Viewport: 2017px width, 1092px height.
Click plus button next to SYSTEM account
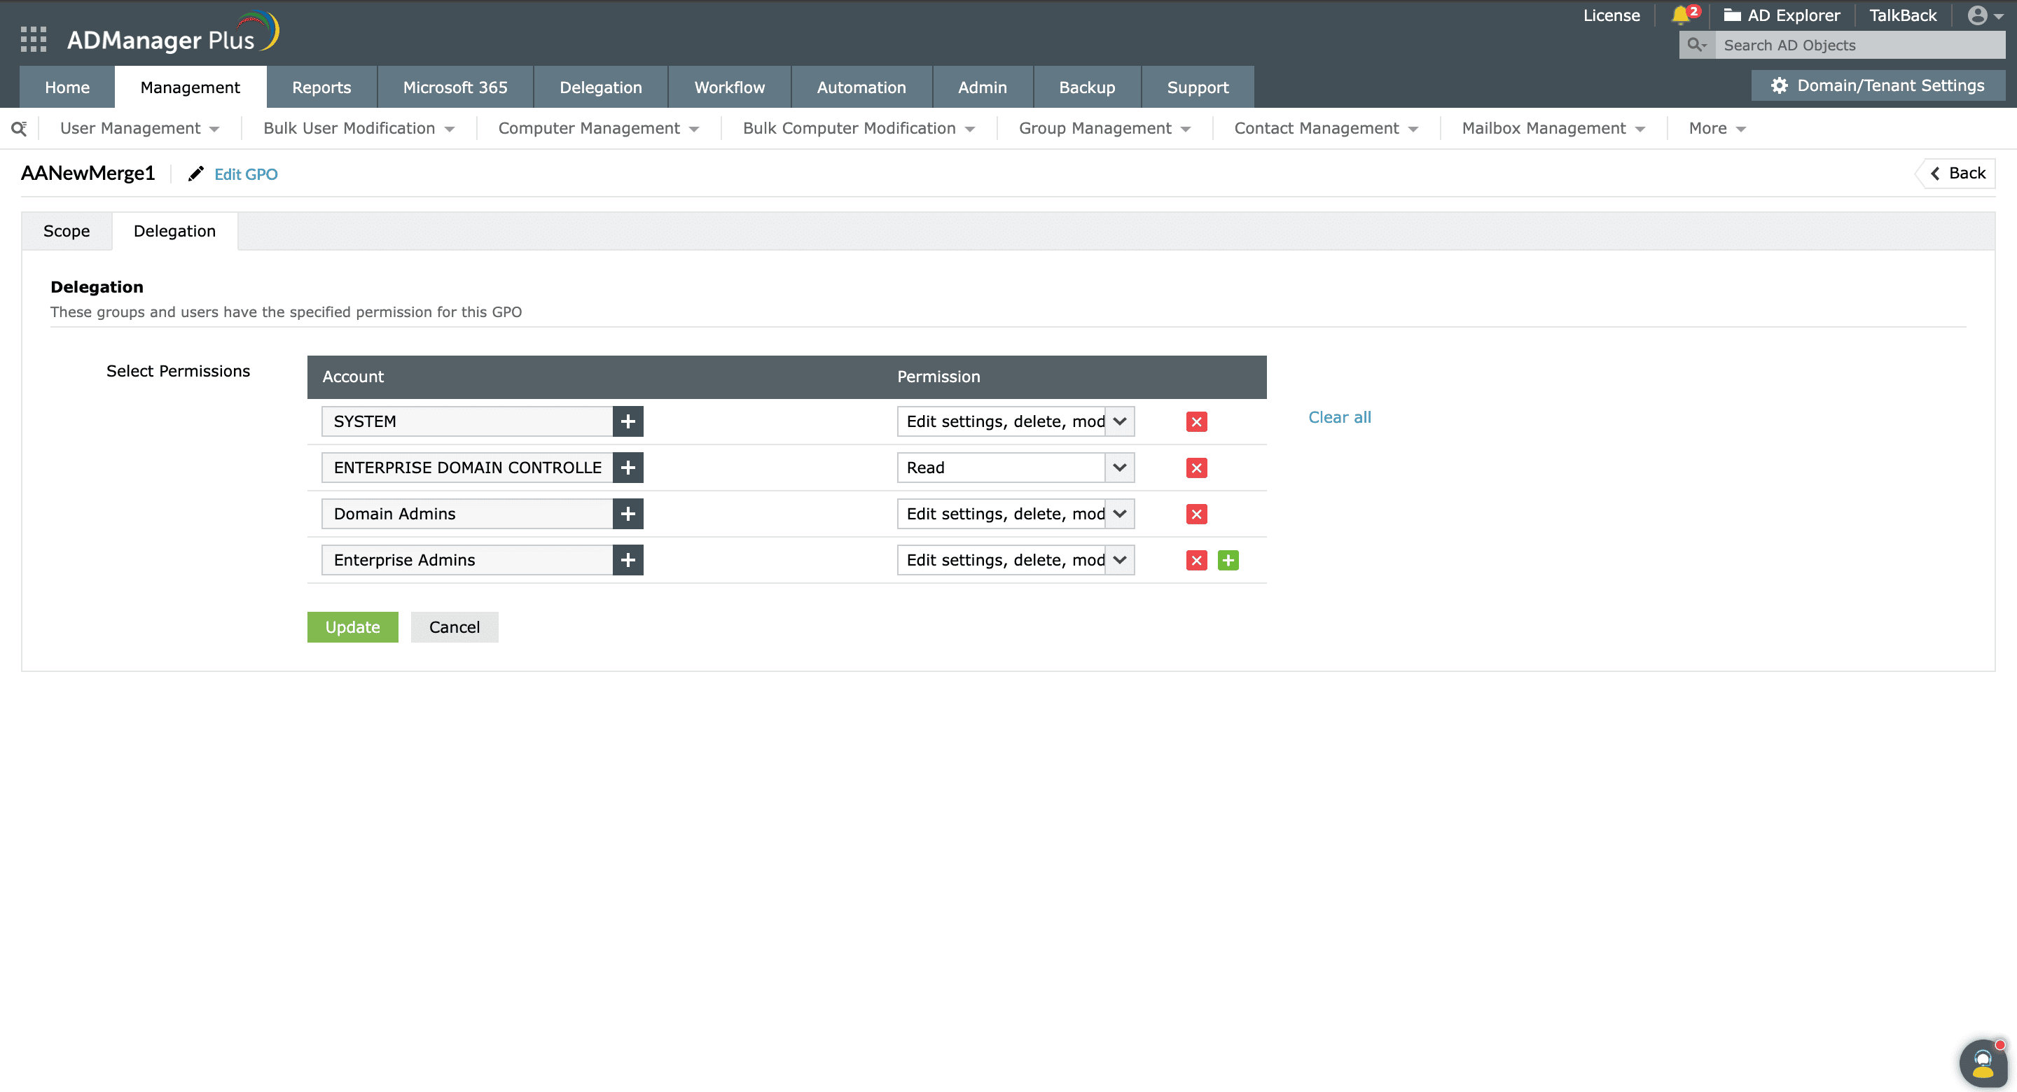628,422
